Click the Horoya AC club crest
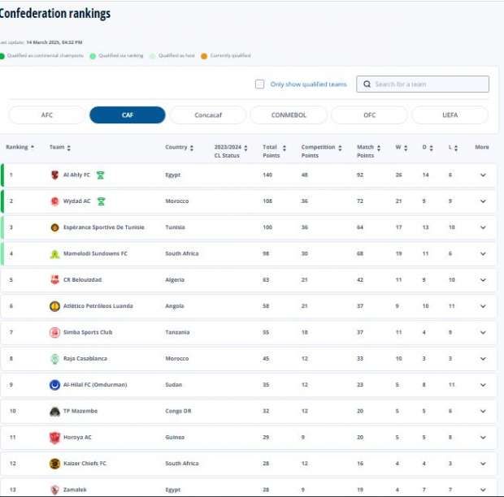Image resolution: width=504 pixels, height=497 pixels. tap(55, 438)
